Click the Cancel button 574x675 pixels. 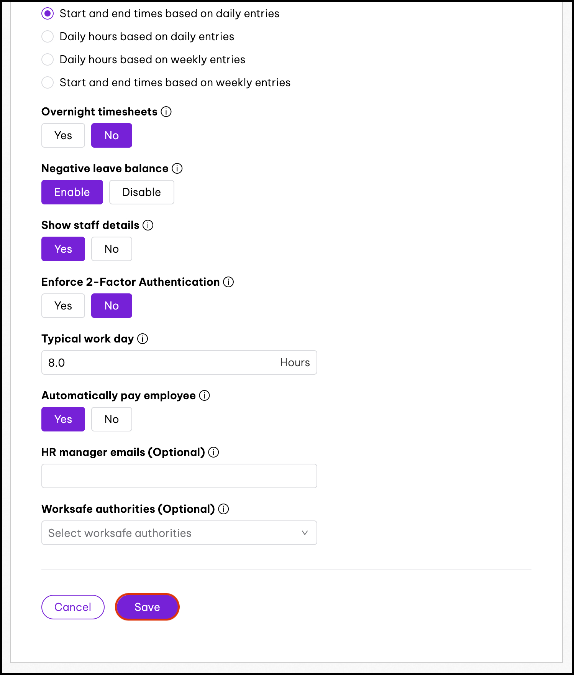[x=73, y=607]
